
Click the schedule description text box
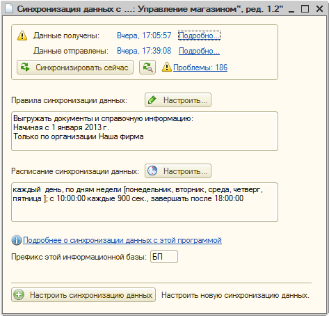[145, 203]
